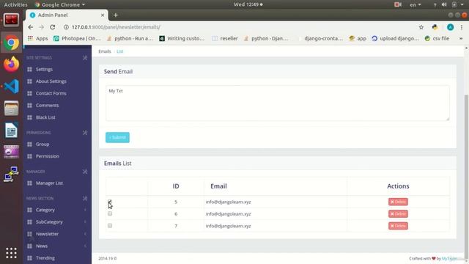
Task: Click the browser back arrow
Action: click(31, 27)
